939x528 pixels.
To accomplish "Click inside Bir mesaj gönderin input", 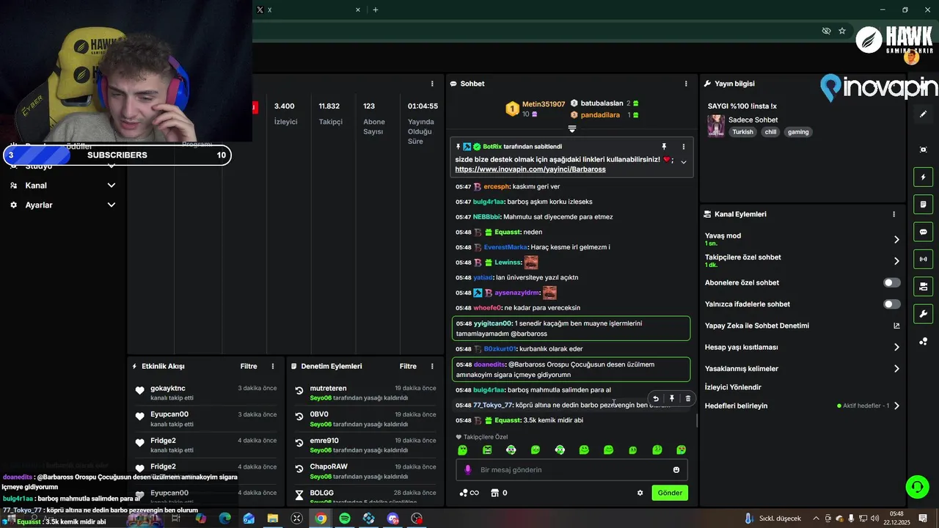I will (572, 469).
